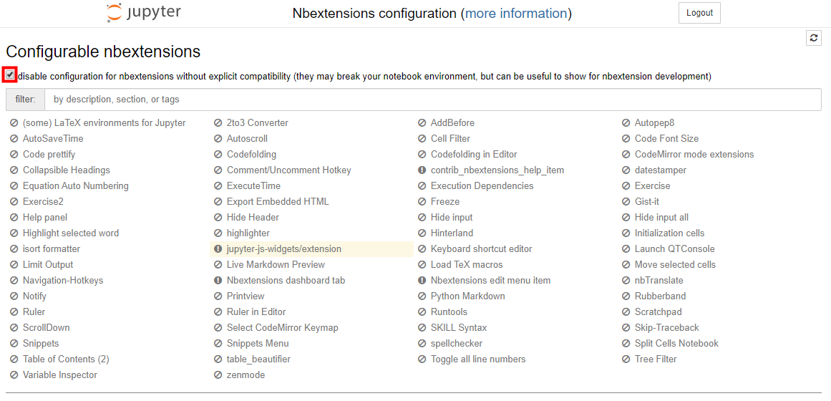Screen dimensions: 831x401
Task: Open the more information link
Action: point(515,14)
